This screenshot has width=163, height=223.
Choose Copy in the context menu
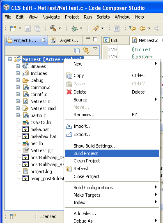point(112,75)
